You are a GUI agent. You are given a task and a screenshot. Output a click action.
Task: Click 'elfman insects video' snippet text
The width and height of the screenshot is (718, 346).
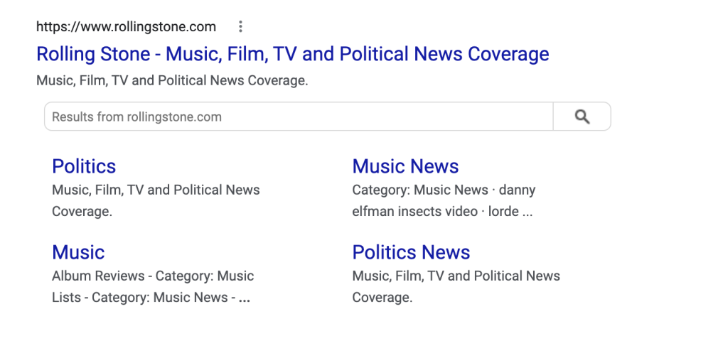tap(414, 212)
